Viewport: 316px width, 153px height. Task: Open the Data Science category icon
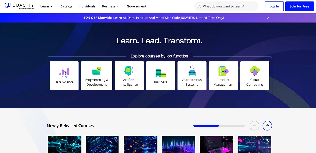pos(64,73)
